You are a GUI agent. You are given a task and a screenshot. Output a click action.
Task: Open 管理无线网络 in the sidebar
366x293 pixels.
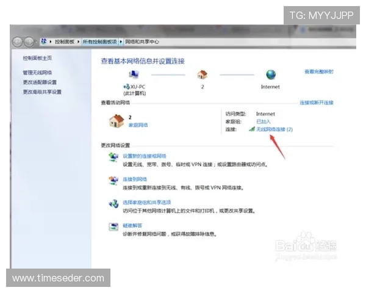[x=37, y=73]
